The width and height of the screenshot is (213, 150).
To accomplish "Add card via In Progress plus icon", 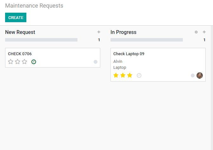I will [x=204, y=32].
